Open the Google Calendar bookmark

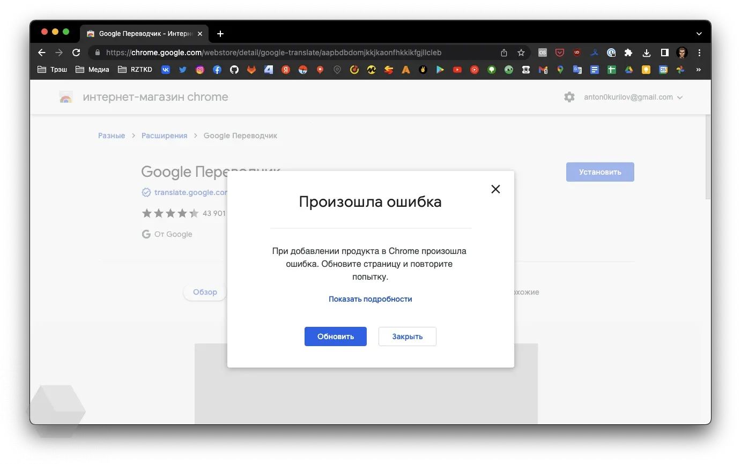tap(663, 70)
